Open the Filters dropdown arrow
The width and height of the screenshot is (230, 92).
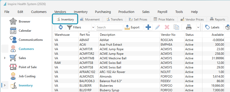(x=93, y=27)
